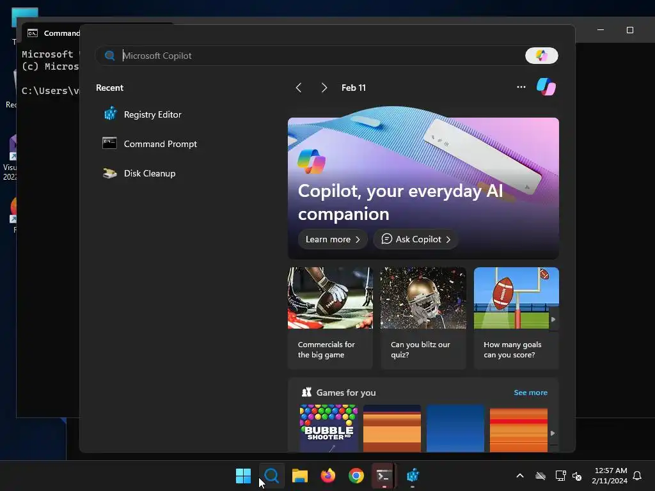Open Commercials for the big game card
Screen dimensions: 655x491
[x=330, y=318]
